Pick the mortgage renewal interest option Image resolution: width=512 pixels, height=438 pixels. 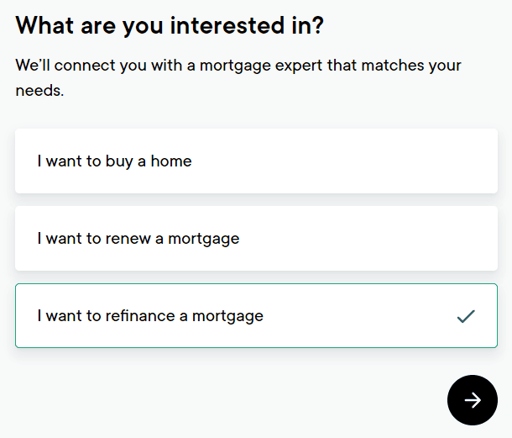pyautogui.click(x=256, y=238)
